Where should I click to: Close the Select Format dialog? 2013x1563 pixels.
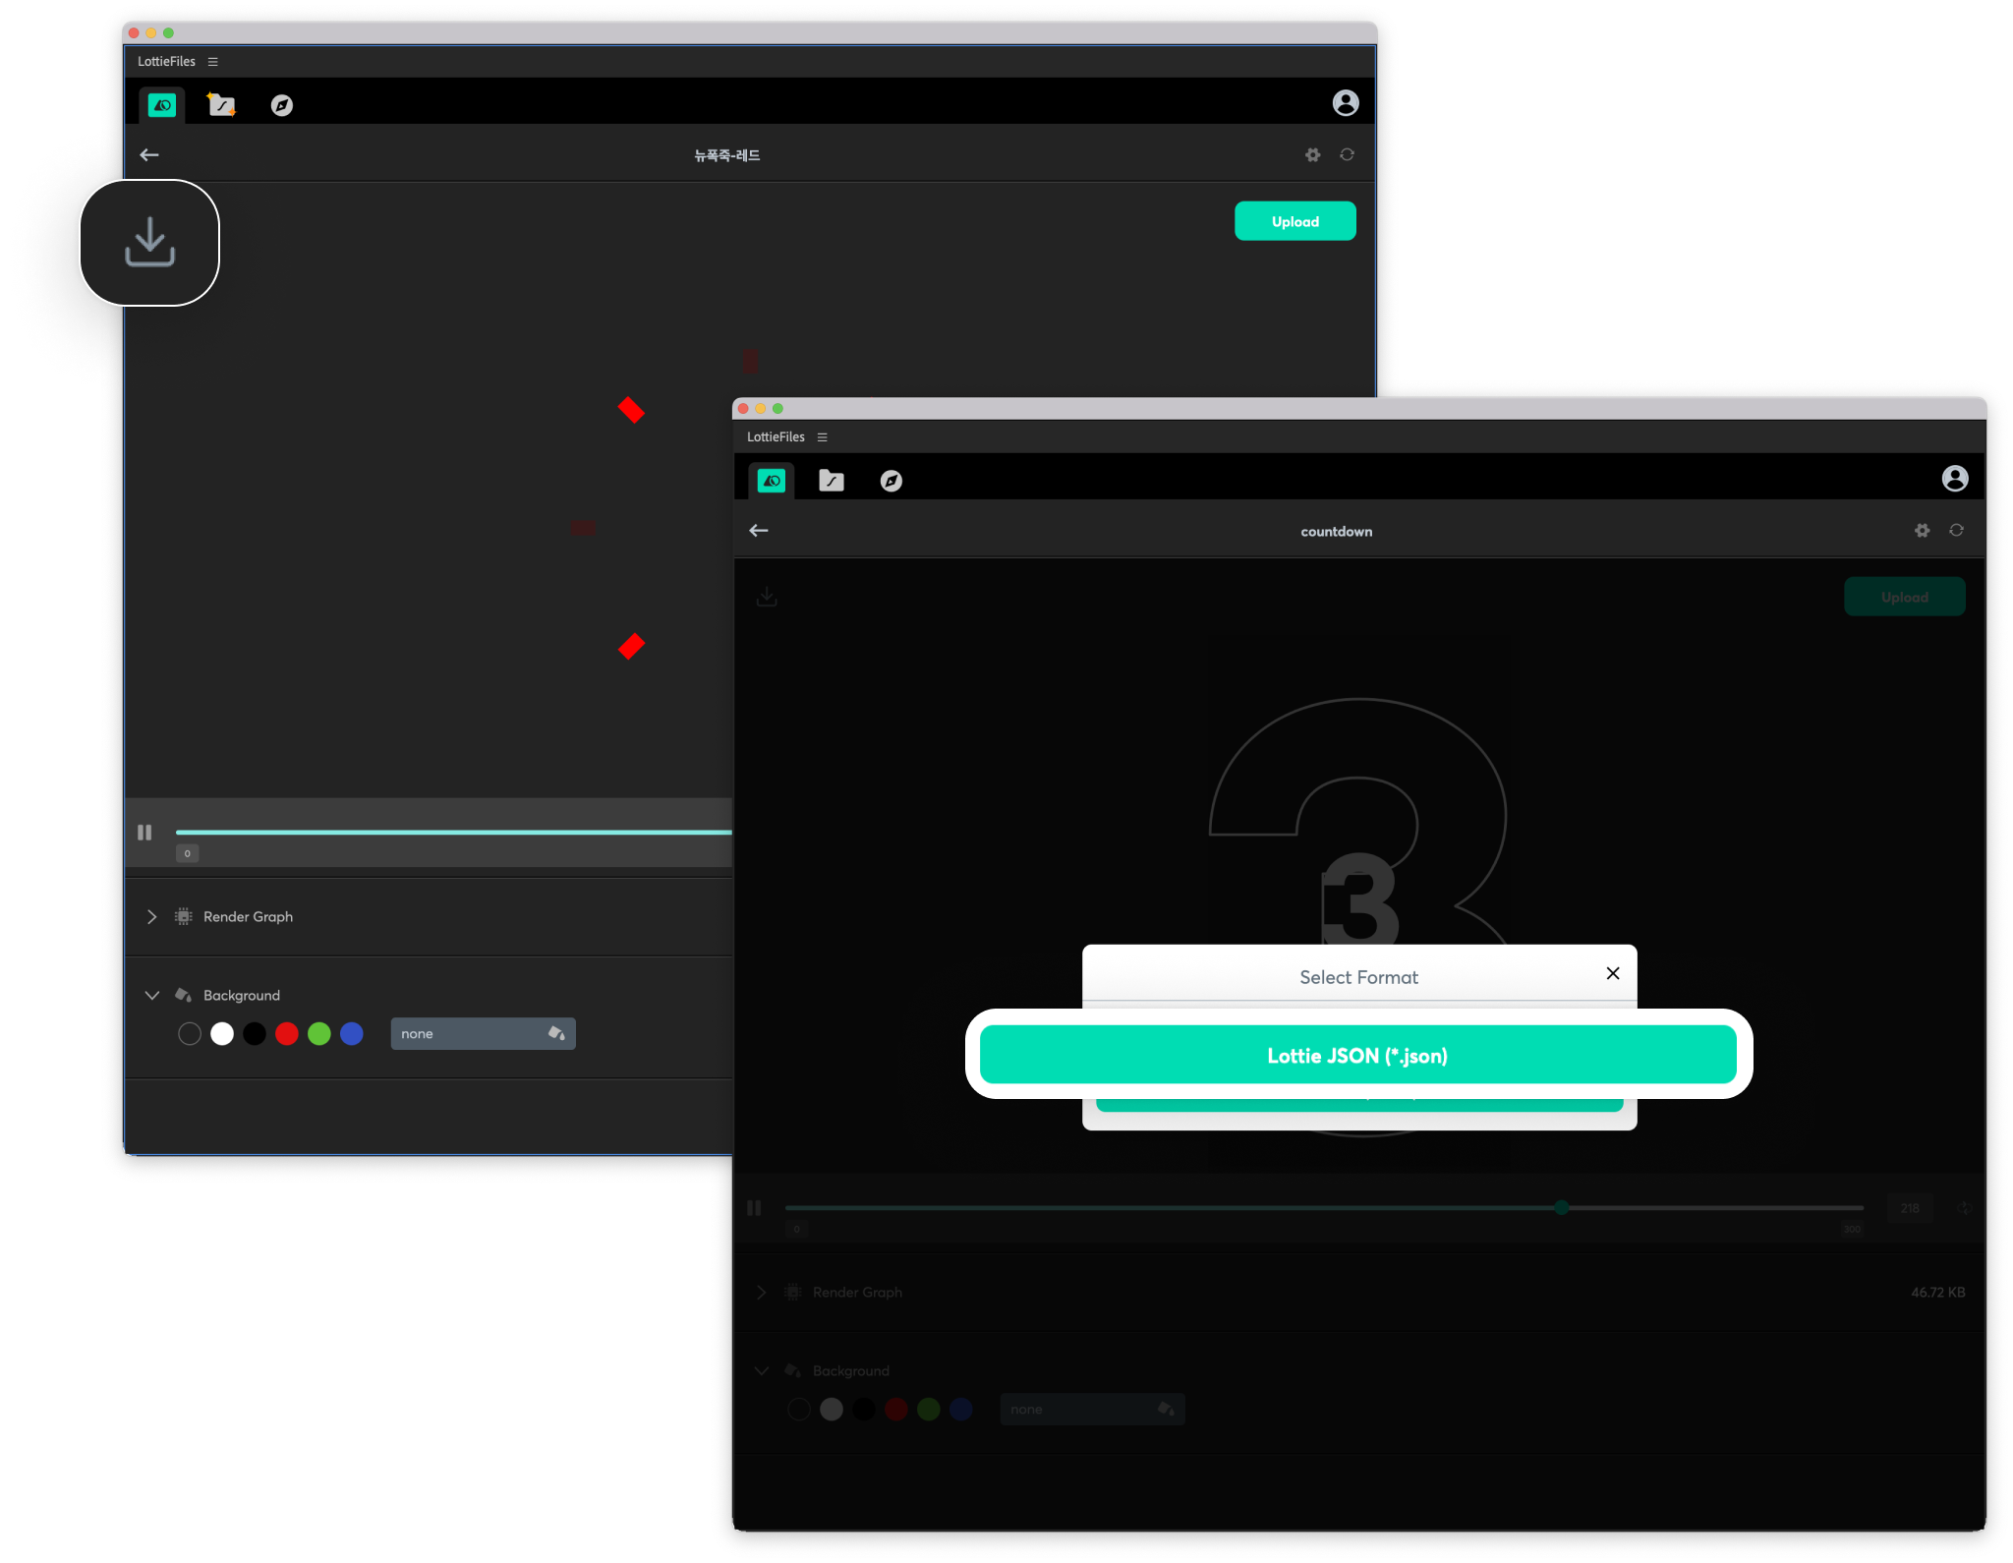(x=1613, y=973)
